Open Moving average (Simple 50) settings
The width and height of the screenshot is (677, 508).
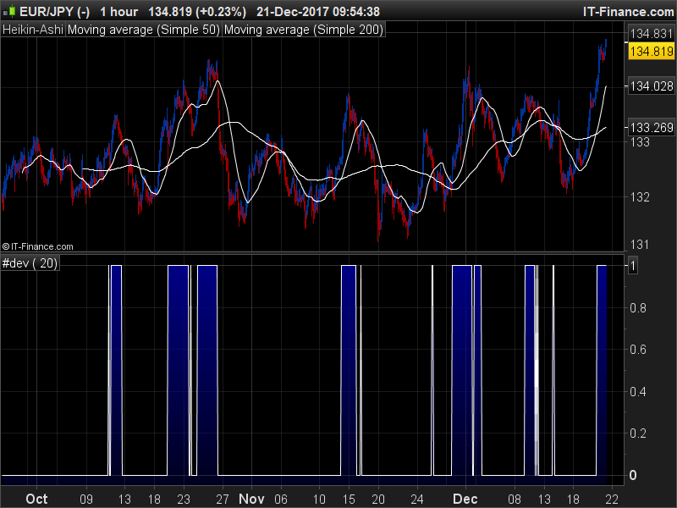[143, 30]
